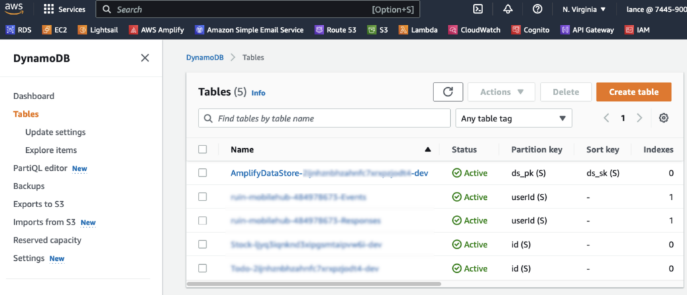Refresh the tables list
687x295 pixels.
(x=447, y=93)
